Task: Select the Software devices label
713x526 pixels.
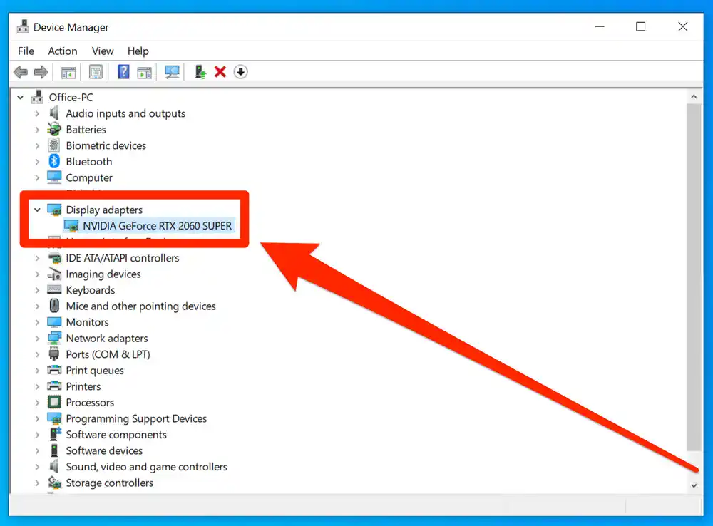Action: tap(104, 450)
